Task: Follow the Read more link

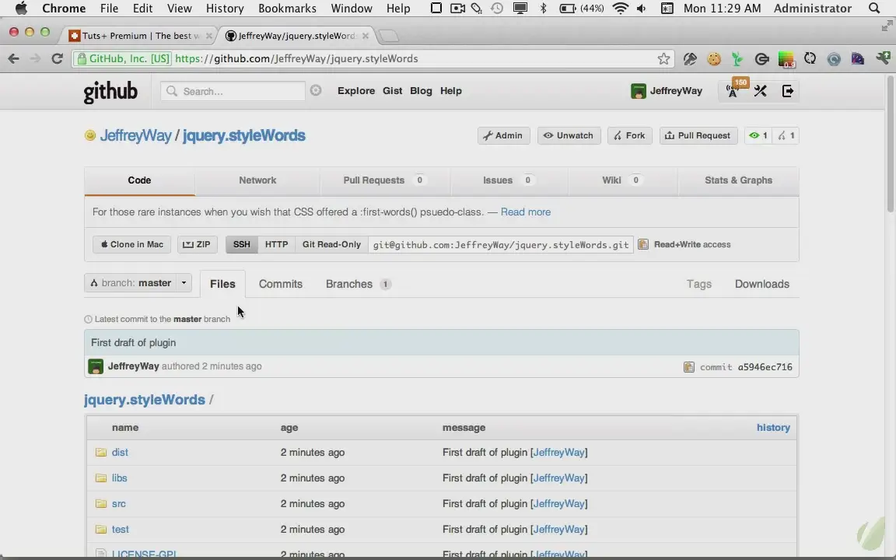Action: coord(526,212)
